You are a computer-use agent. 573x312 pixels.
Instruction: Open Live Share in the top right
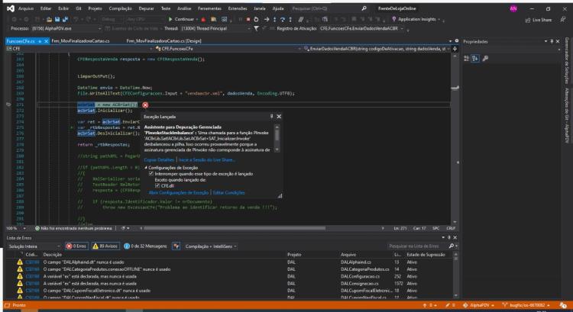click(539, 20)
